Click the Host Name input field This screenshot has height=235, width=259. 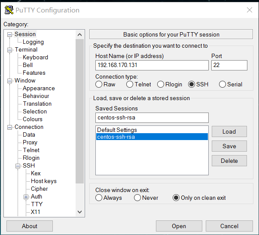pos(152,65)
